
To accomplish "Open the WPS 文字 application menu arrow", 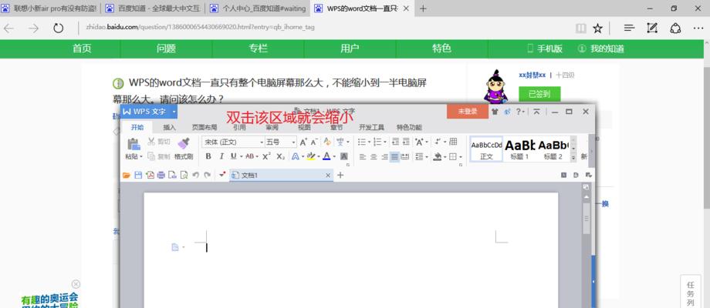I will click(x=174, y=112).
